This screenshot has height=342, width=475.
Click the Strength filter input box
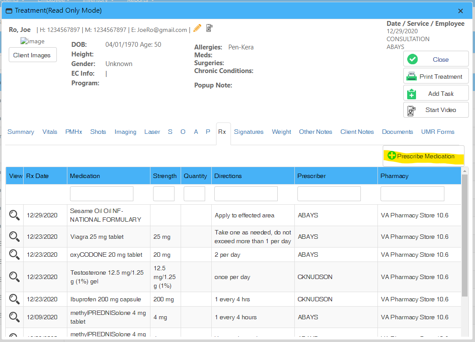point(164,194)
